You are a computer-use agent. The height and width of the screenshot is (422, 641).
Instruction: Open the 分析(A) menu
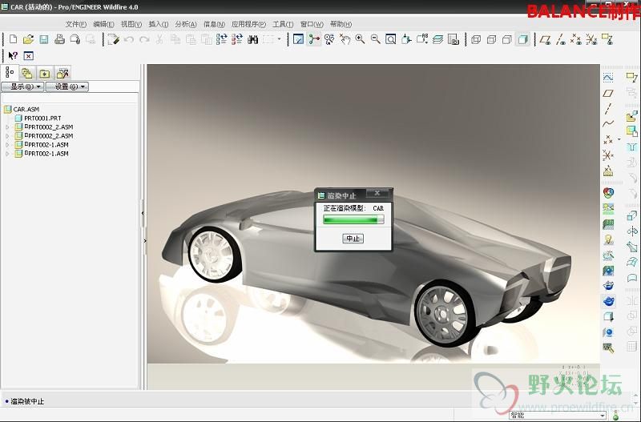[x=186, y=24]
